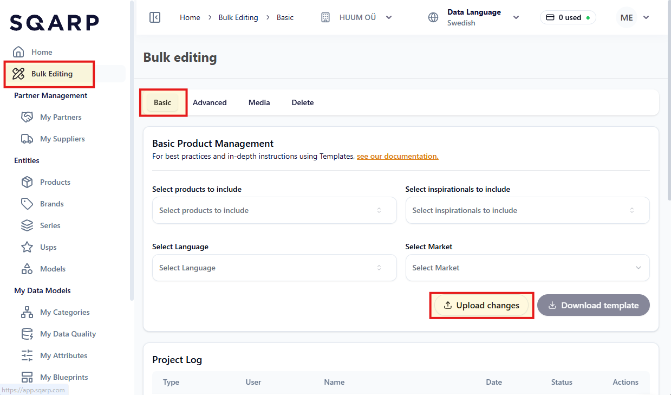Click the Data Language globe icon

tap(433, 17)
